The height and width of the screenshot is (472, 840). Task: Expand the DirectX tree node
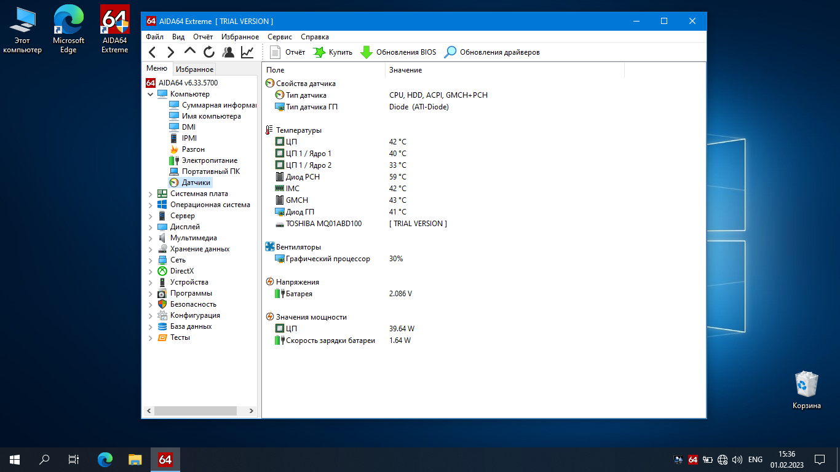(151, 271)
